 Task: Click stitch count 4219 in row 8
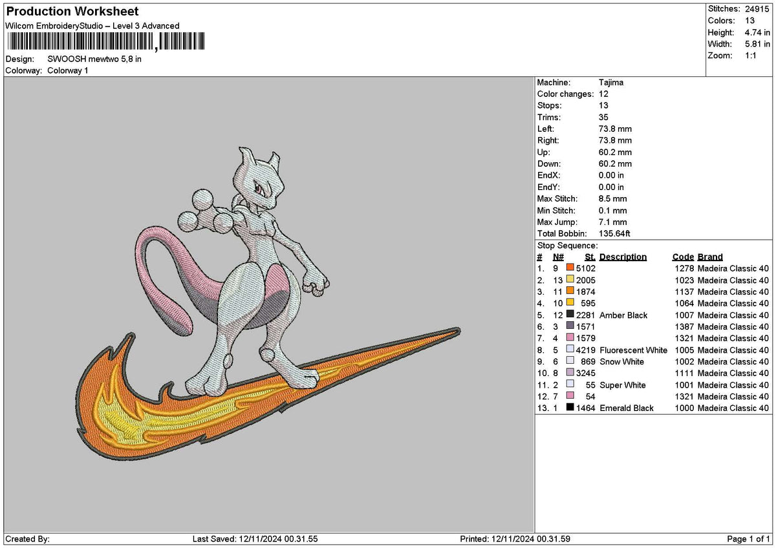pos(586,350)
